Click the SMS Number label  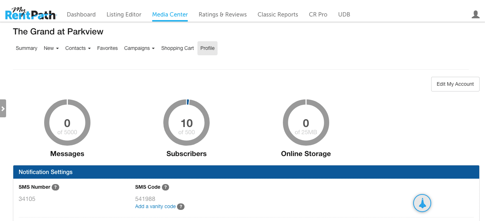[x=34, y=187]
